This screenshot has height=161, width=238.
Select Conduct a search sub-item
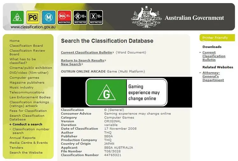(27, 124)
